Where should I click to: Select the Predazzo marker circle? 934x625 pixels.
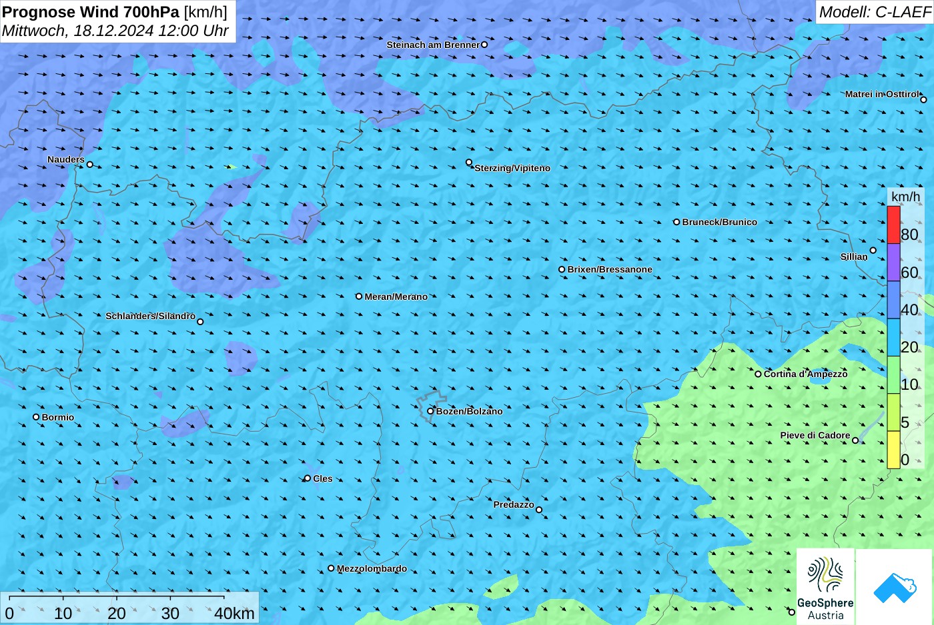pyautogui.click(x=539, y=510)
